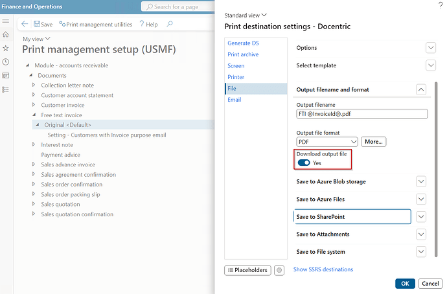Expand Sales agreement confirmation node
The height and width of the screenshot is (294, 447).
(34, 174)
